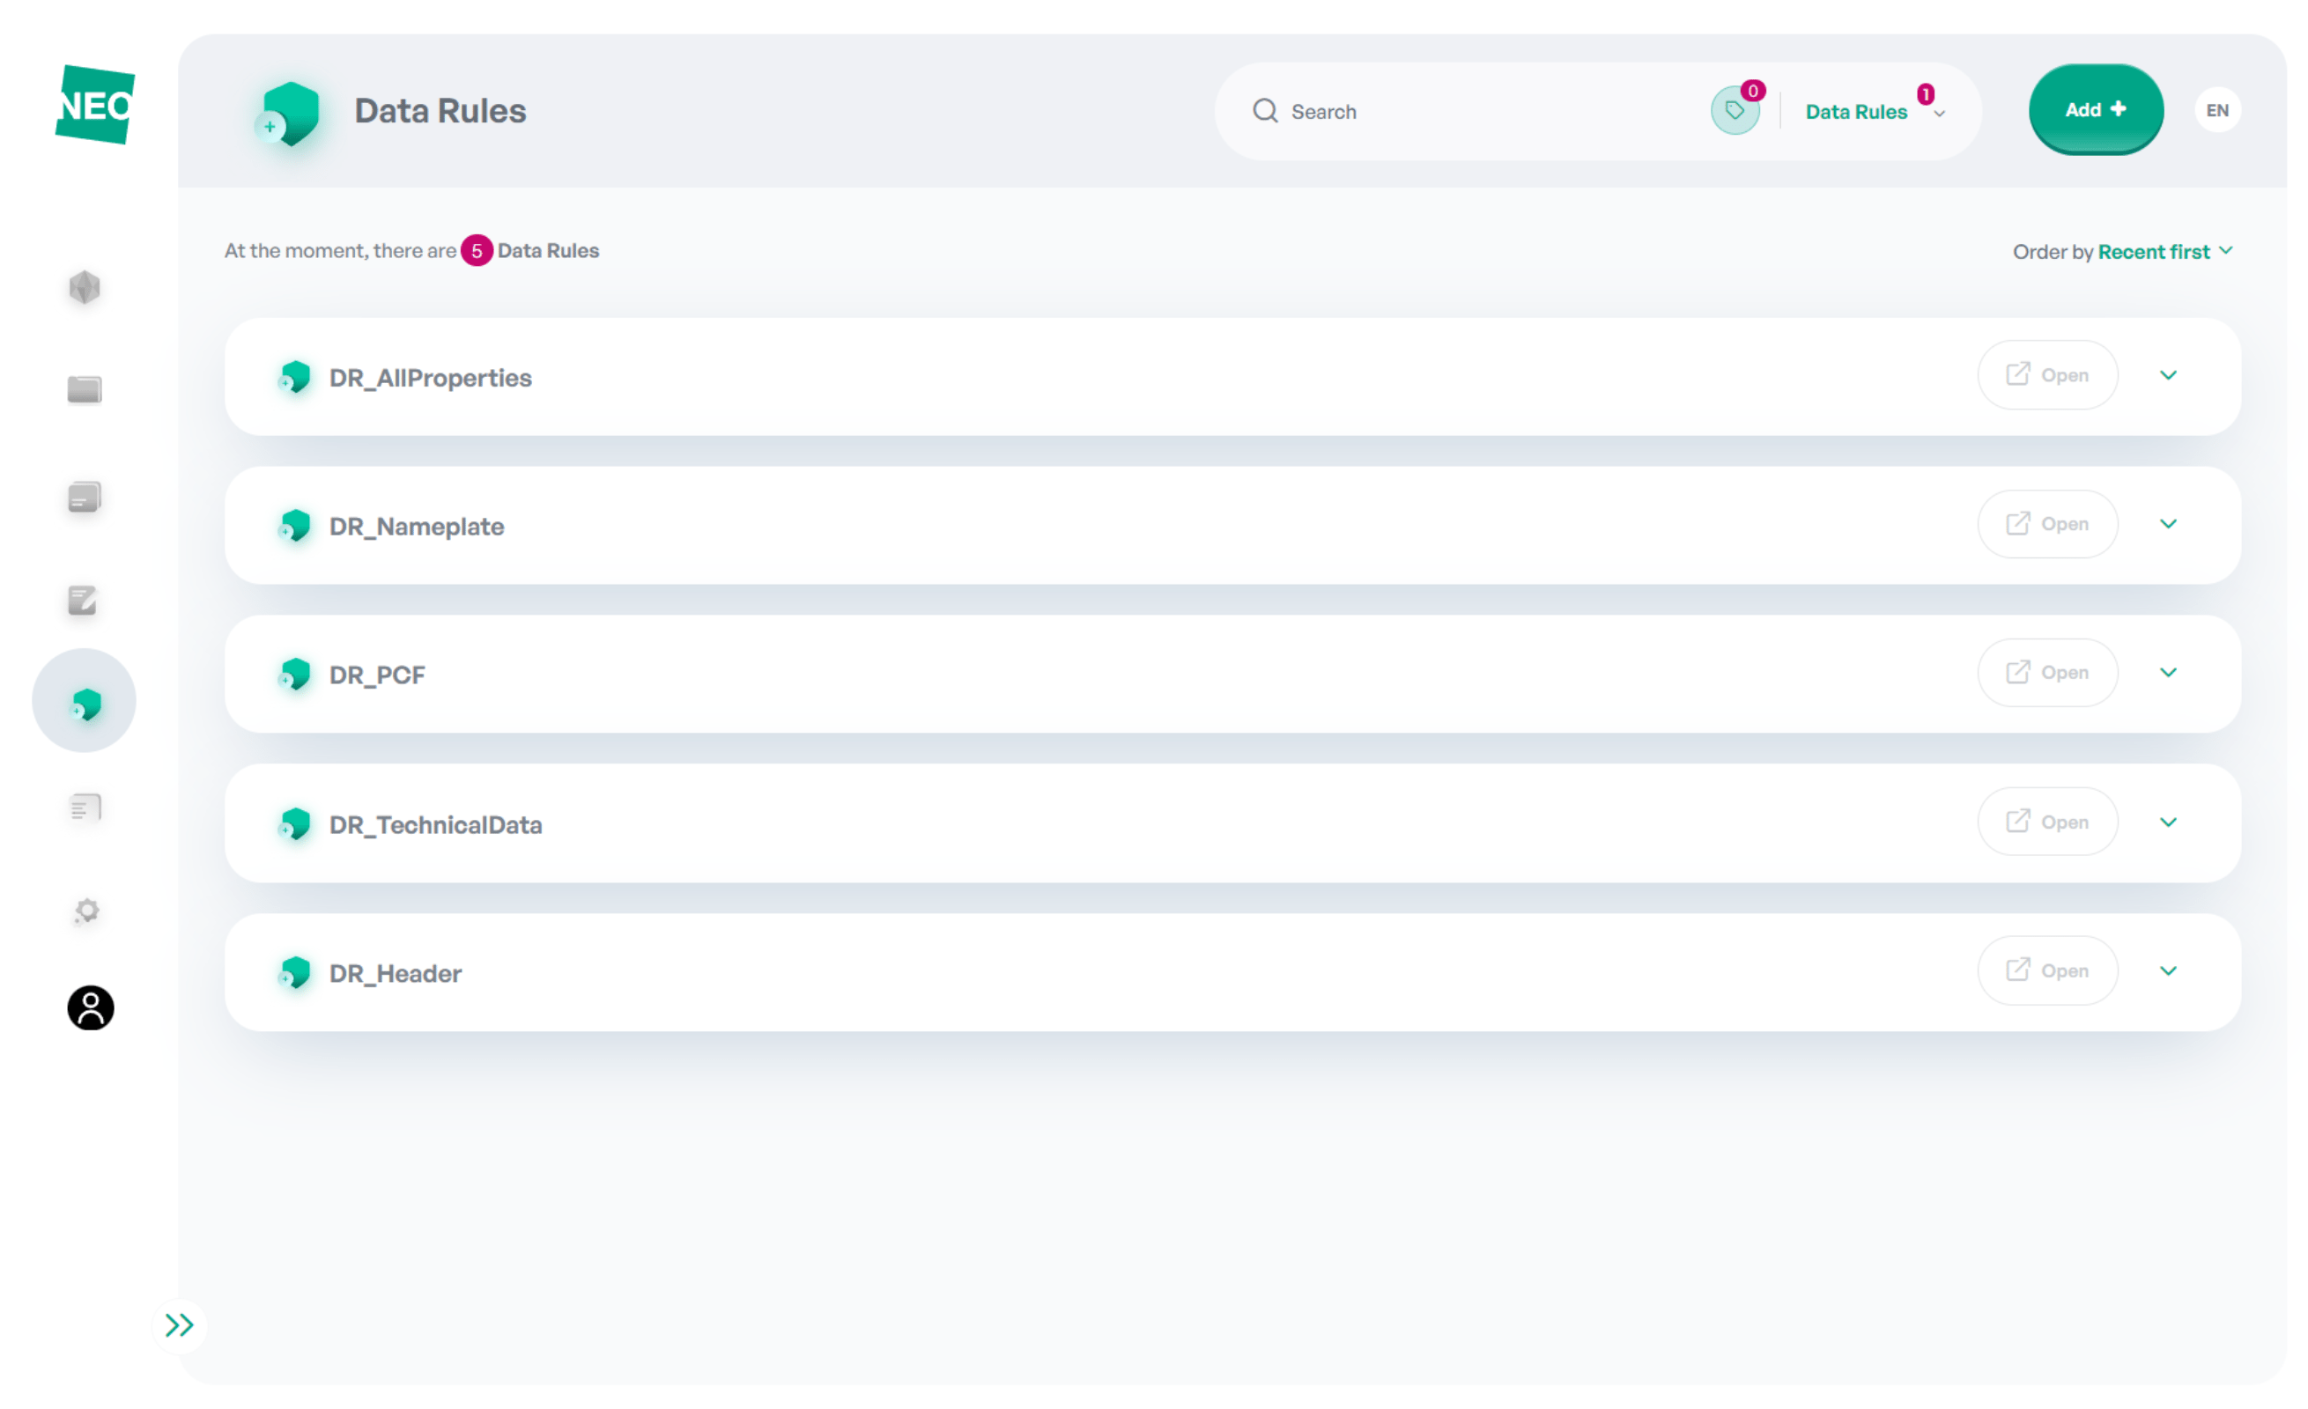Viewport: 2308px width, 1409px height.
Task: Open the DR_Header data rule
Action: pyautogui.click(x=2046, y=970)
